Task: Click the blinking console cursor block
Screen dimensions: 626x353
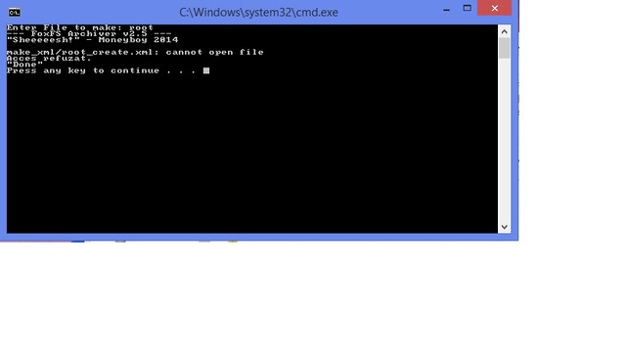Action: 206,70
